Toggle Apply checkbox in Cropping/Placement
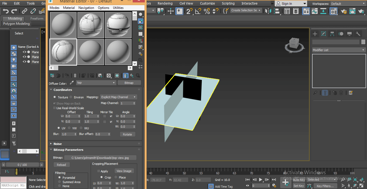 99,171
